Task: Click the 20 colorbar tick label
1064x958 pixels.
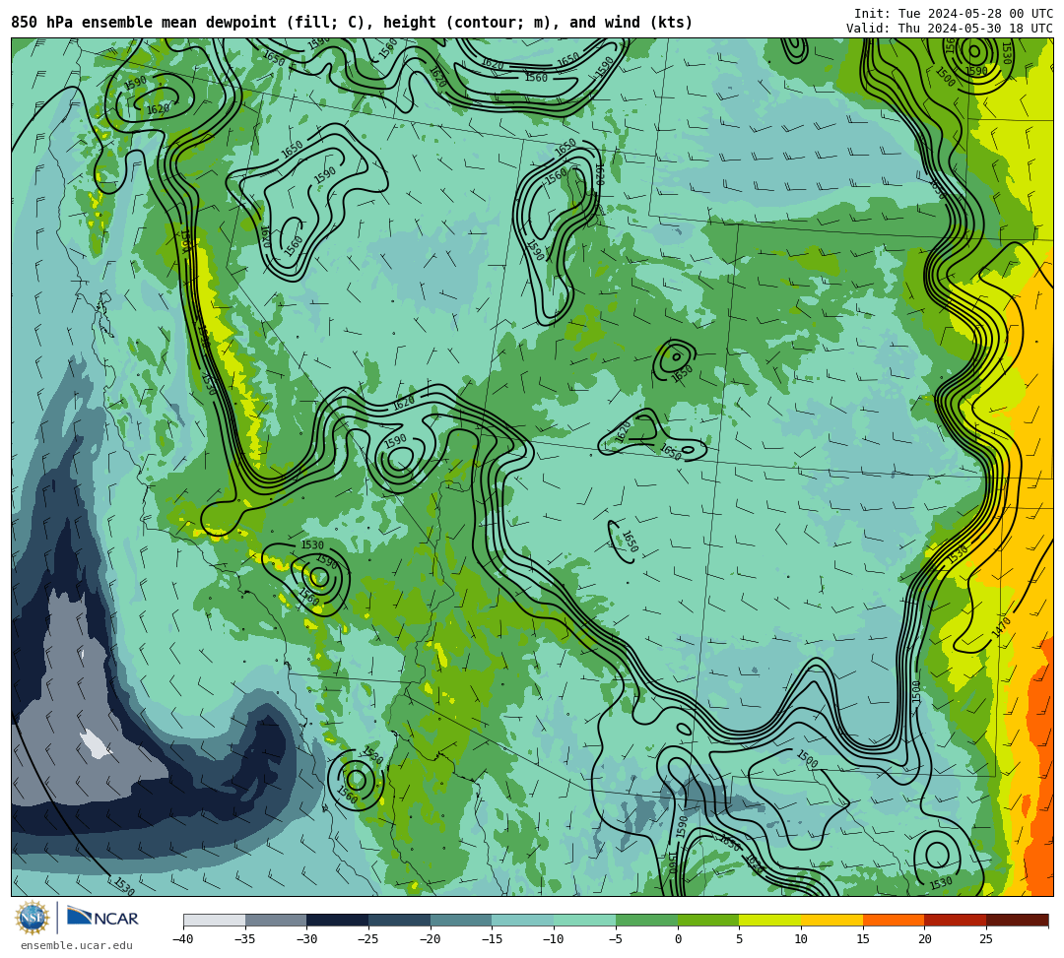Action: 925,939
